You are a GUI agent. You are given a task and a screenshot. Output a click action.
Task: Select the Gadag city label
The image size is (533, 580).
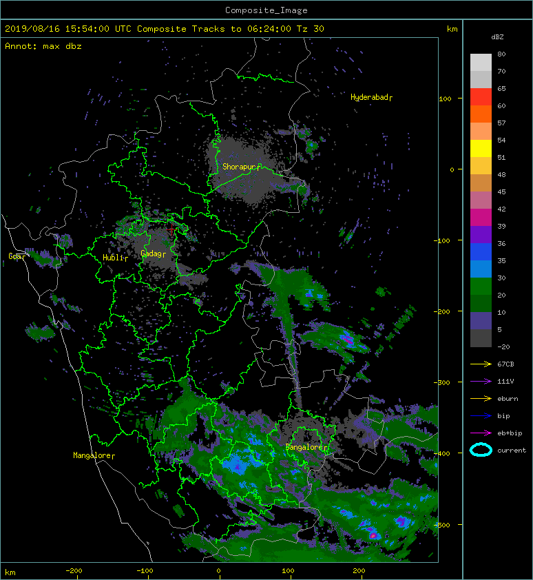point(153,253)
